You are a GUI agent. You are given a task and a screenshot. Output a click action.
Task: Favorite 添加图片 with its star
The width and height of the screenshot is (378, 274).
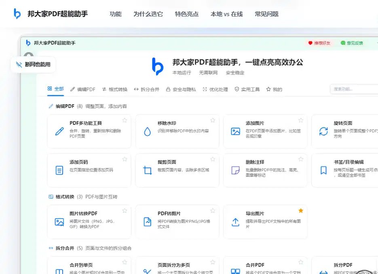(x=301, y=120)
